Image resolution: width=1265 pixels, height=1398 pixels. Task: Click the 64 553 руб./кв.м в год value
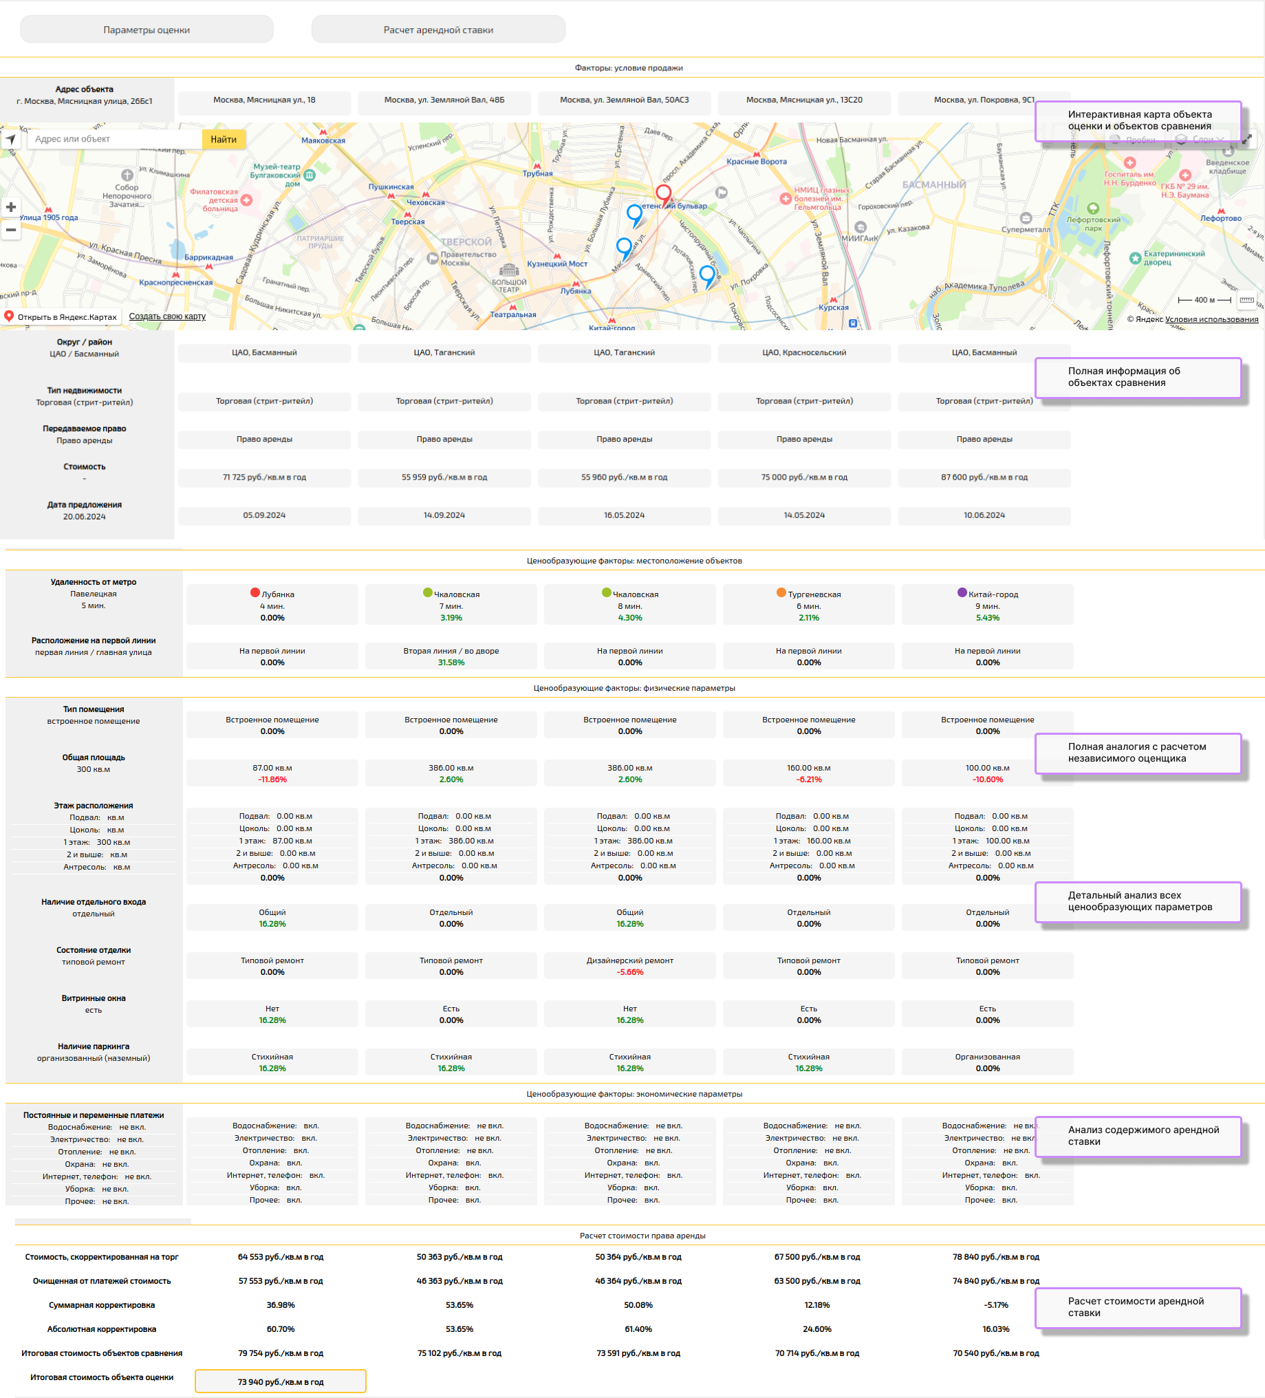[x=281, y=1256]
